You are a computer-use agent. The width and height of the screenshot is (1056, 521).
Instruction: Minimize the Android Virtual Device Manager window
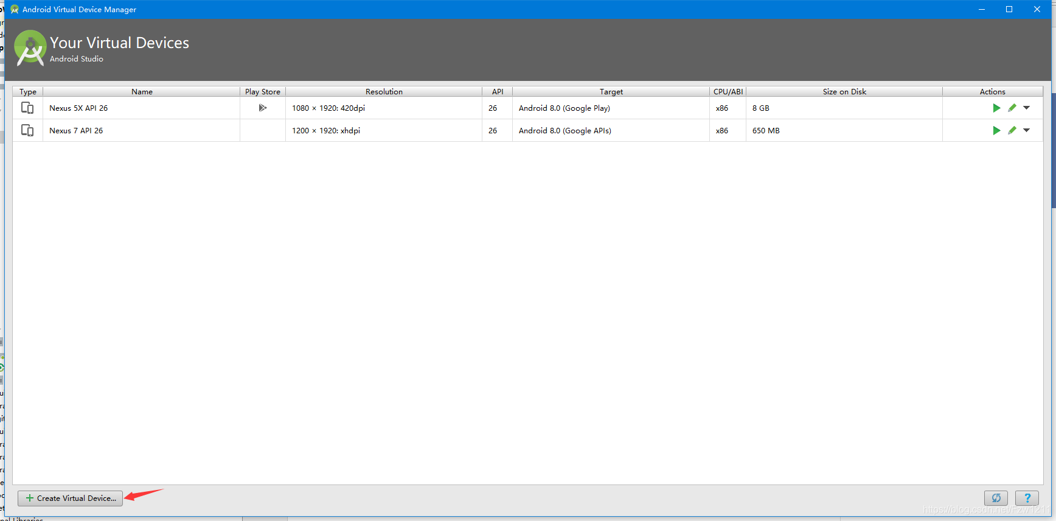point(982,9)
